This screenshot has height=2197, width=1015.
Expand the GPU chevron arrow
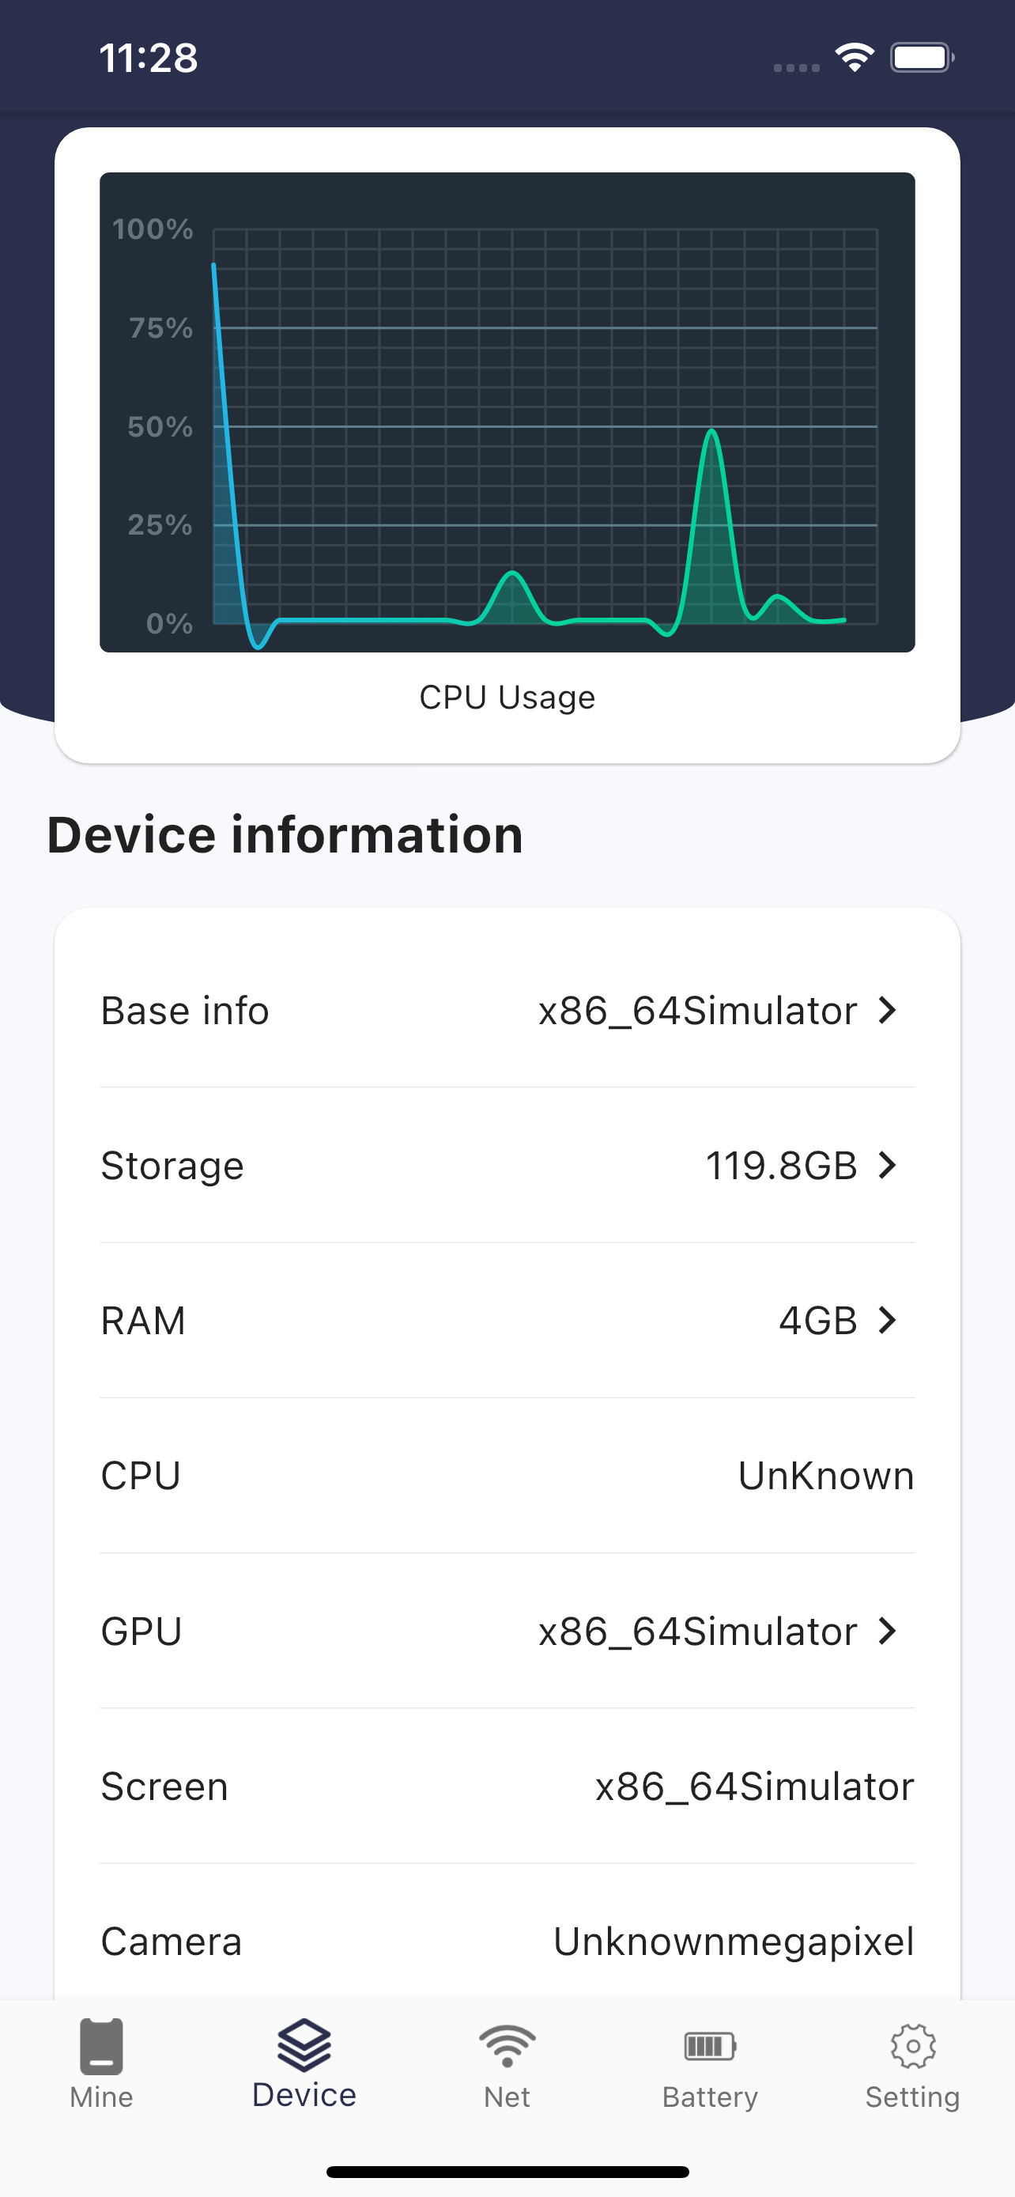tap(888, 1631)
